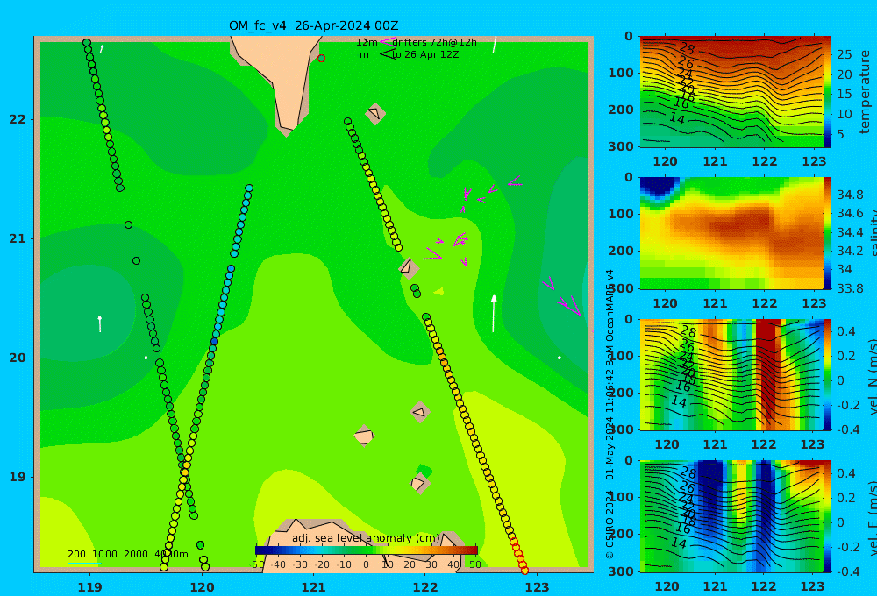Click the 'to 26 Apr 12Z' legend text
The width and height of the screenshot is (877, 596).
point(425,55)
